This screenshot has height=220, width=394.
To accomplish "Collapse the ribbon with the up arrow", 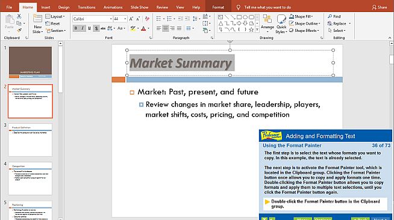I will coord(390,38).
